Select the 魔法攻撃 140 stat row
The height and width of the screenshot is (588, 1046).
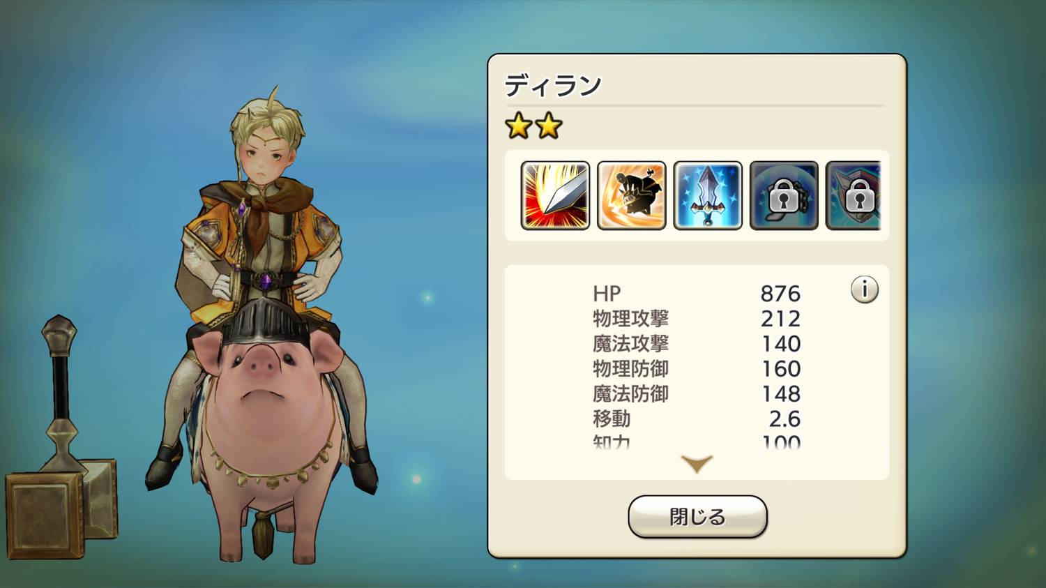point(697,344)
